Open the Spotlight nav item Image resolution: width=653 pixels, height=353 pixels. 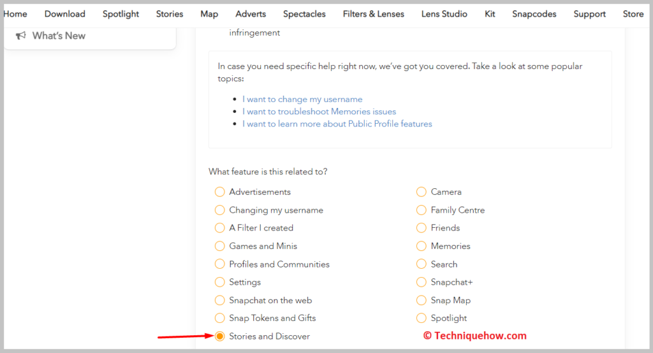[121, 14]
